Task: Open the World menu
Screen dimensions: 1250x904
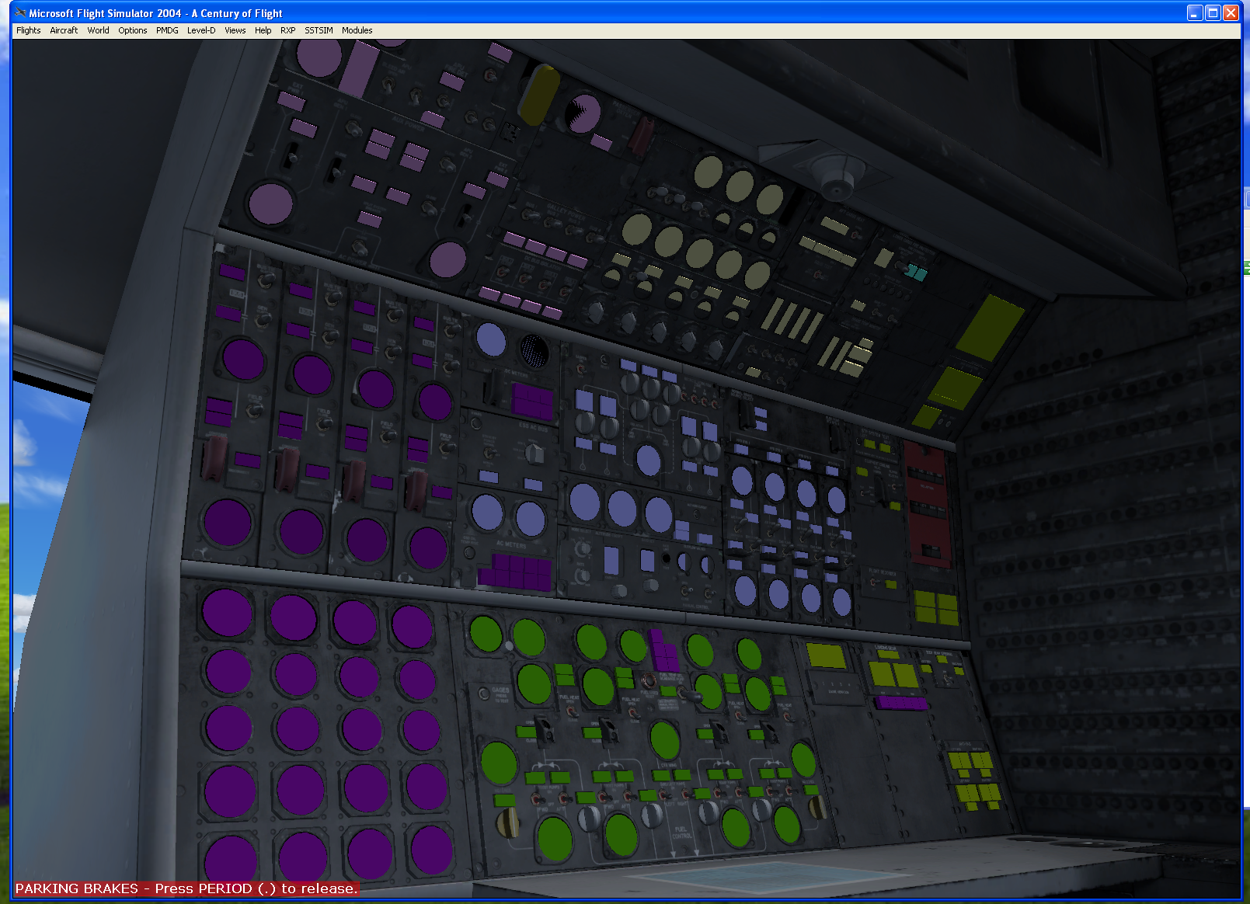Action: (x=98, y=30)
